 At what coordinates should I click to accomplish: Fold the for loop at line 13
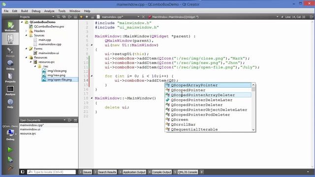(92, 76)
